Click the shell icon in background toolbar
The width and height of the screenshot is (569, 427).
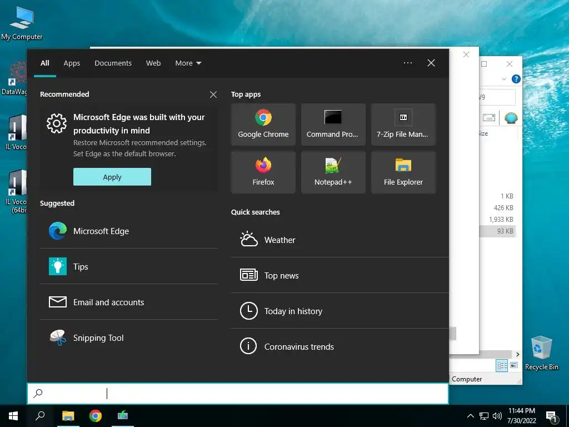[511, 118]
